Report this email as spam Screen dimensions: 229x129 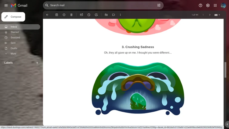click(64, 15)
